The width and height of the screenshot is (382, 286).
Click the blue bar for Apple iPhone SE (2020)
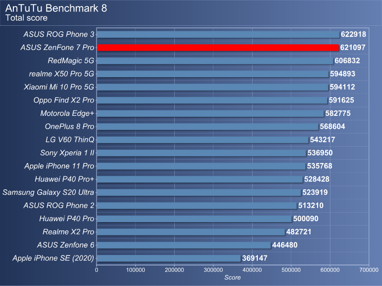pos(169,258)
